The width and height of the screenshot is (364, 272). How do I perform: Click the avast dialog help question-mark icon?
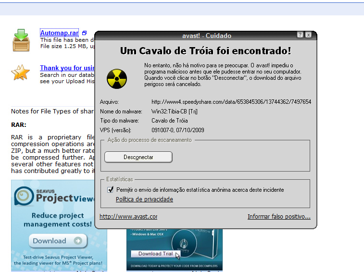pyautogui.click(x=300, y=35)
